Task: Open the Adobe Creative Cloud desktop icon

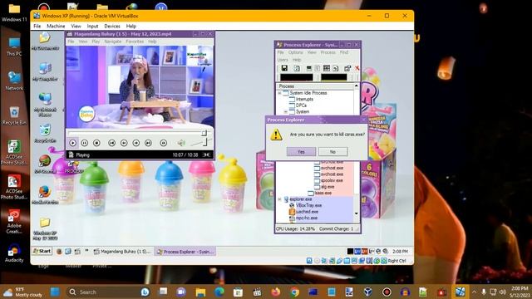Action: click(x=14, y=222)
